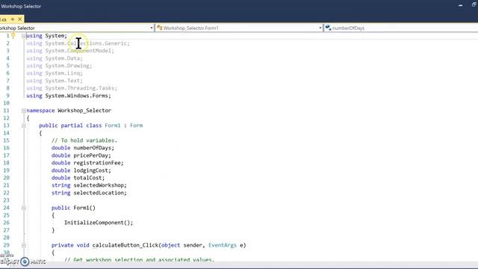
Task: Click the lightbulb quick actions icon on line 1
Action: (x=13, y=35)
